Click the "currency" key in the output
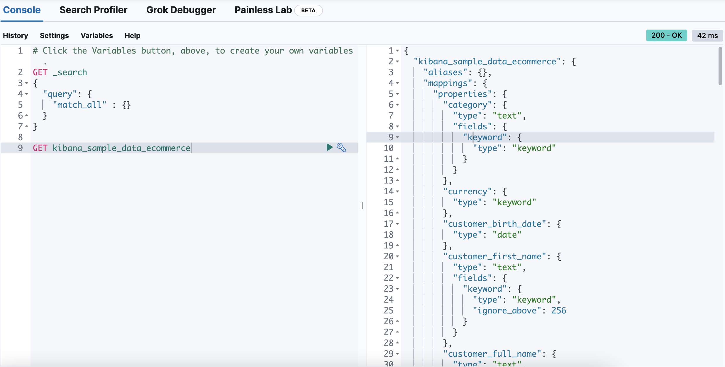Image resolution: width=725 pixels, height=367 pixels. tap(467, 191)
